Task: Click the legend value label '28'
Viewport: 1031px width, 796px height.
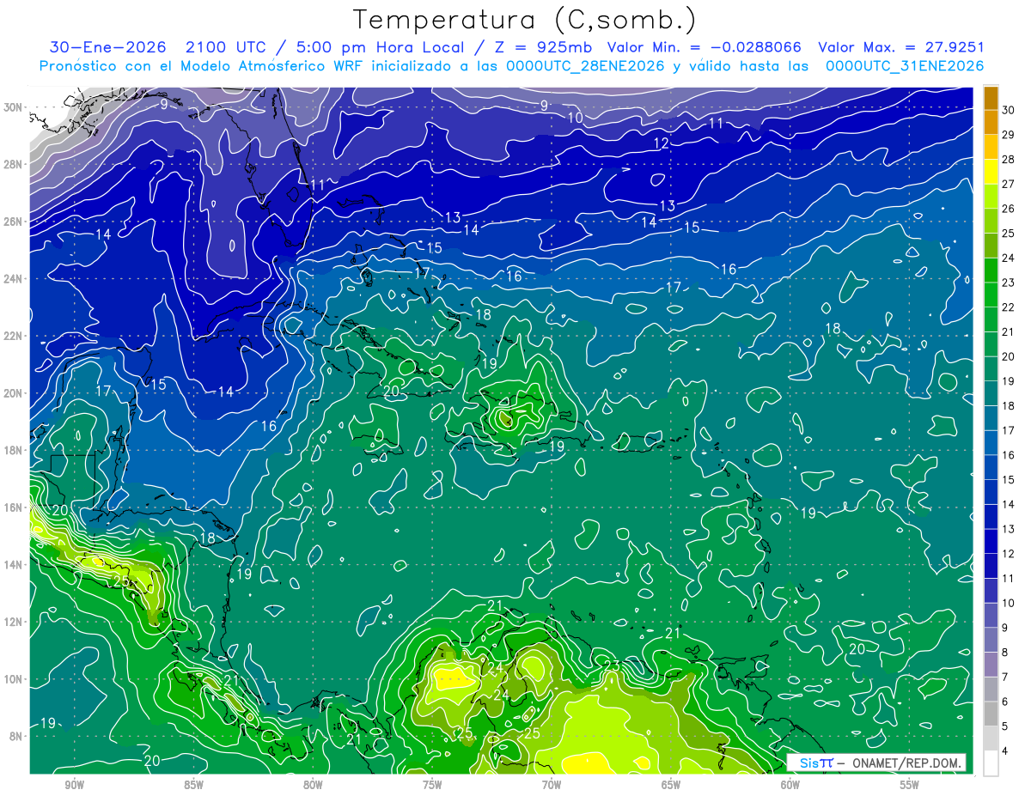Action: click(x=1008, y=159)
